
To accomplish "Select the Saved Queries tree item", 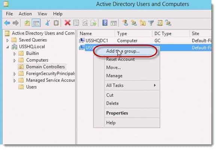I will 33,40.
